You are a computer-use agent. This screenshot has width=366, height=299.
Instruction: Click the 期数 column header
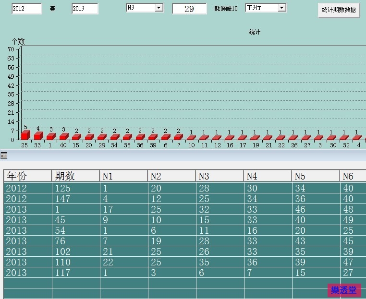(75, 176)
